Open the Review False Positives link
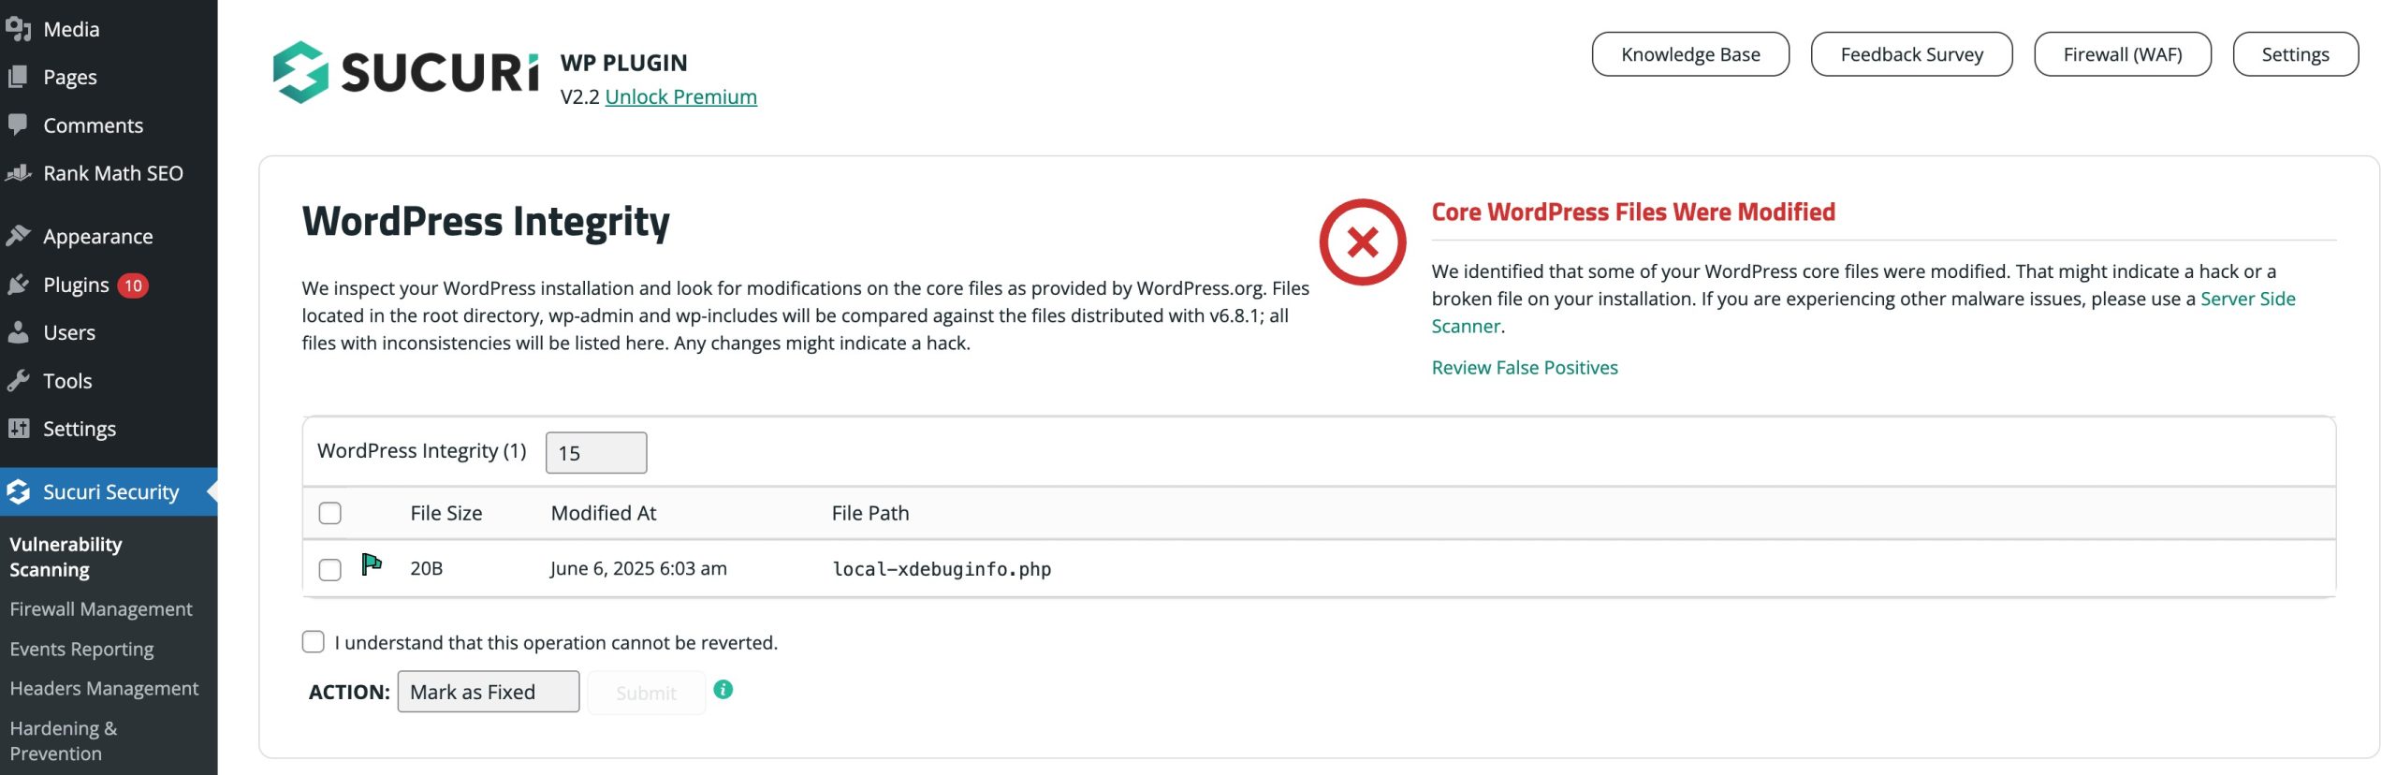Viewport: 2396px width, 775px height. click(1524, 368)
